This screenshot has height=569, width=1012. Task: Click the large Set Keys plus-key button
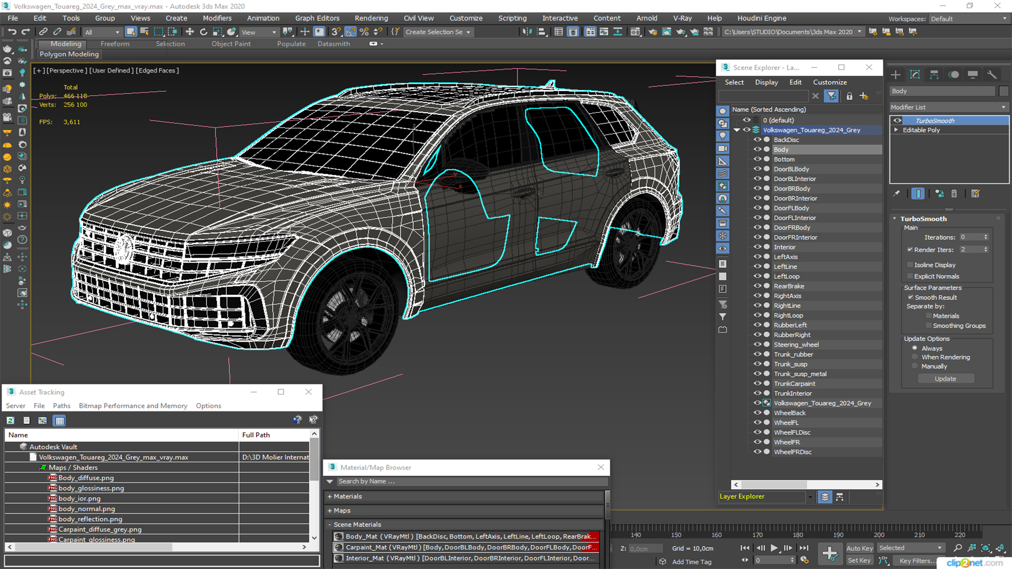click(830, 554)
